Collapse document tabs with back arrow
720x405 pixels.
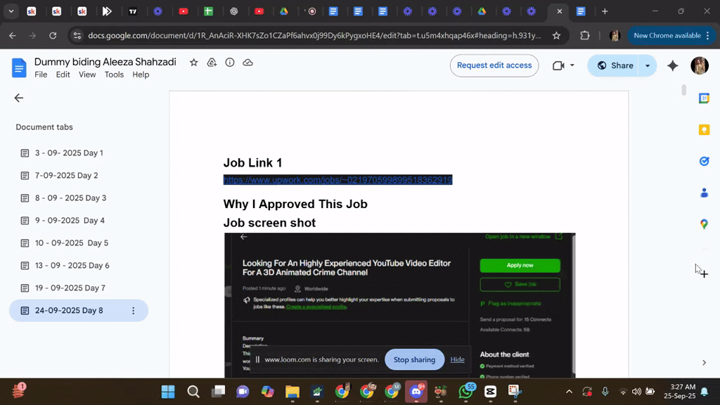[19, 98]
